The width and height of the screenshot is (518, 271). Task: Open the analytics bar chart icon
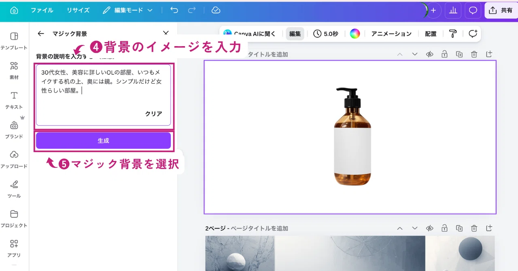click(x=453, y=11)
